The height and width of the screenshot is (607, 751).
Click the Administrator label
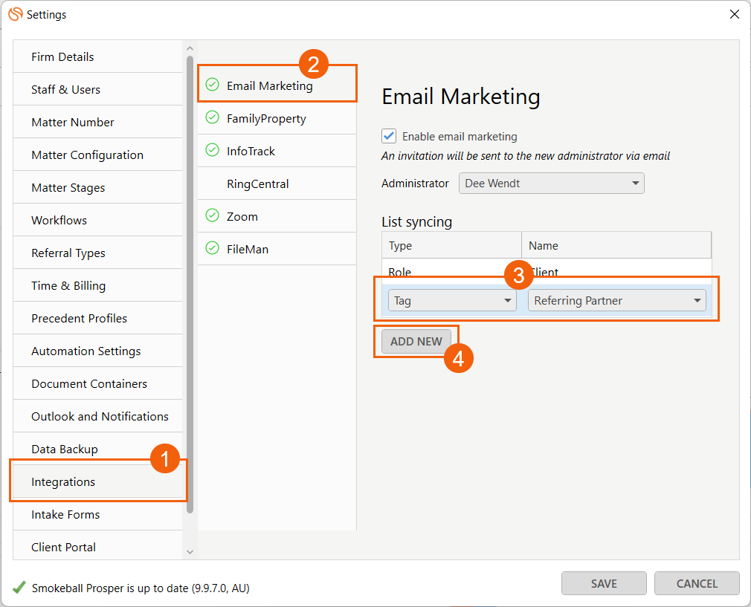[x=415, y=184]
